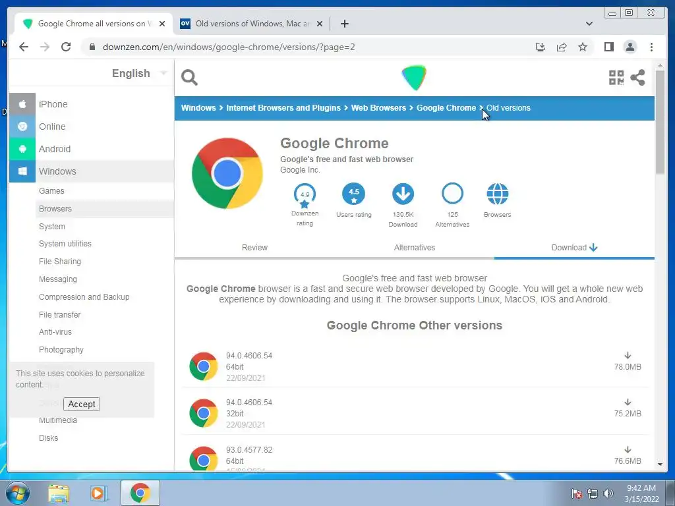Click the Downzen rating 4.9 badge

click(x=305, y=195)
